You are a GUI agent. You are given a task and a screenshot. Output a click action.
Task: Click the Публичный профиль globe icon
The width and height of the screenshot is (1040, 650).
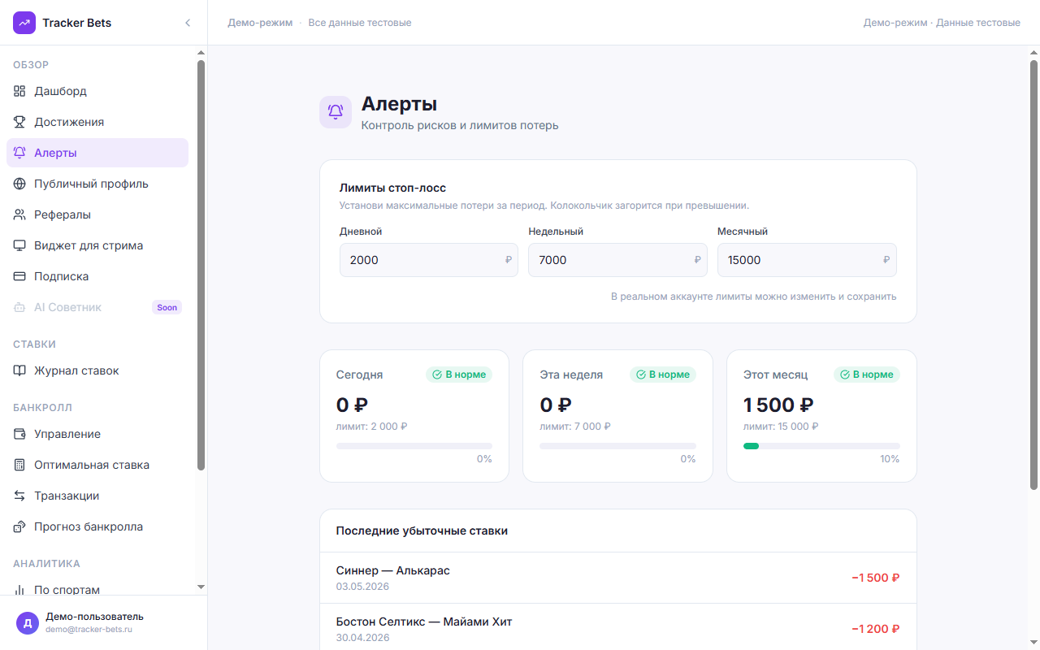tap(19, 184)
